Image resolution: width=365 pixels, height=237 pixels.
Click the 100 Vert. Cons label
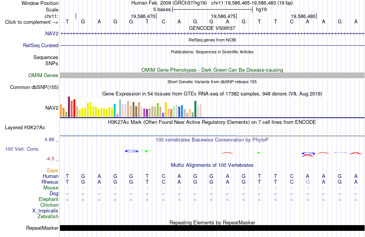coord(22,149)
